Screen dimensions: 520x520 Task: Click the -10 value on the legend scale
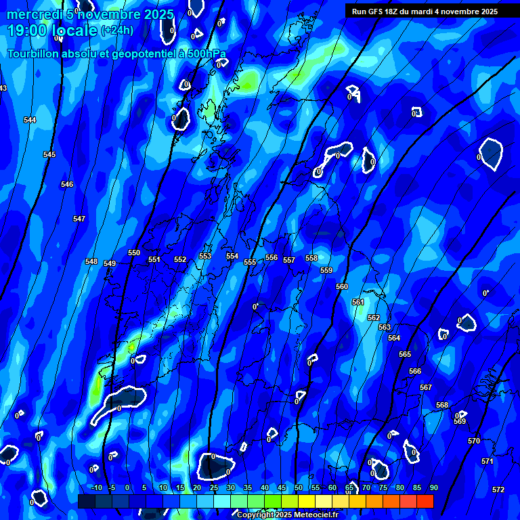(97, 488)
